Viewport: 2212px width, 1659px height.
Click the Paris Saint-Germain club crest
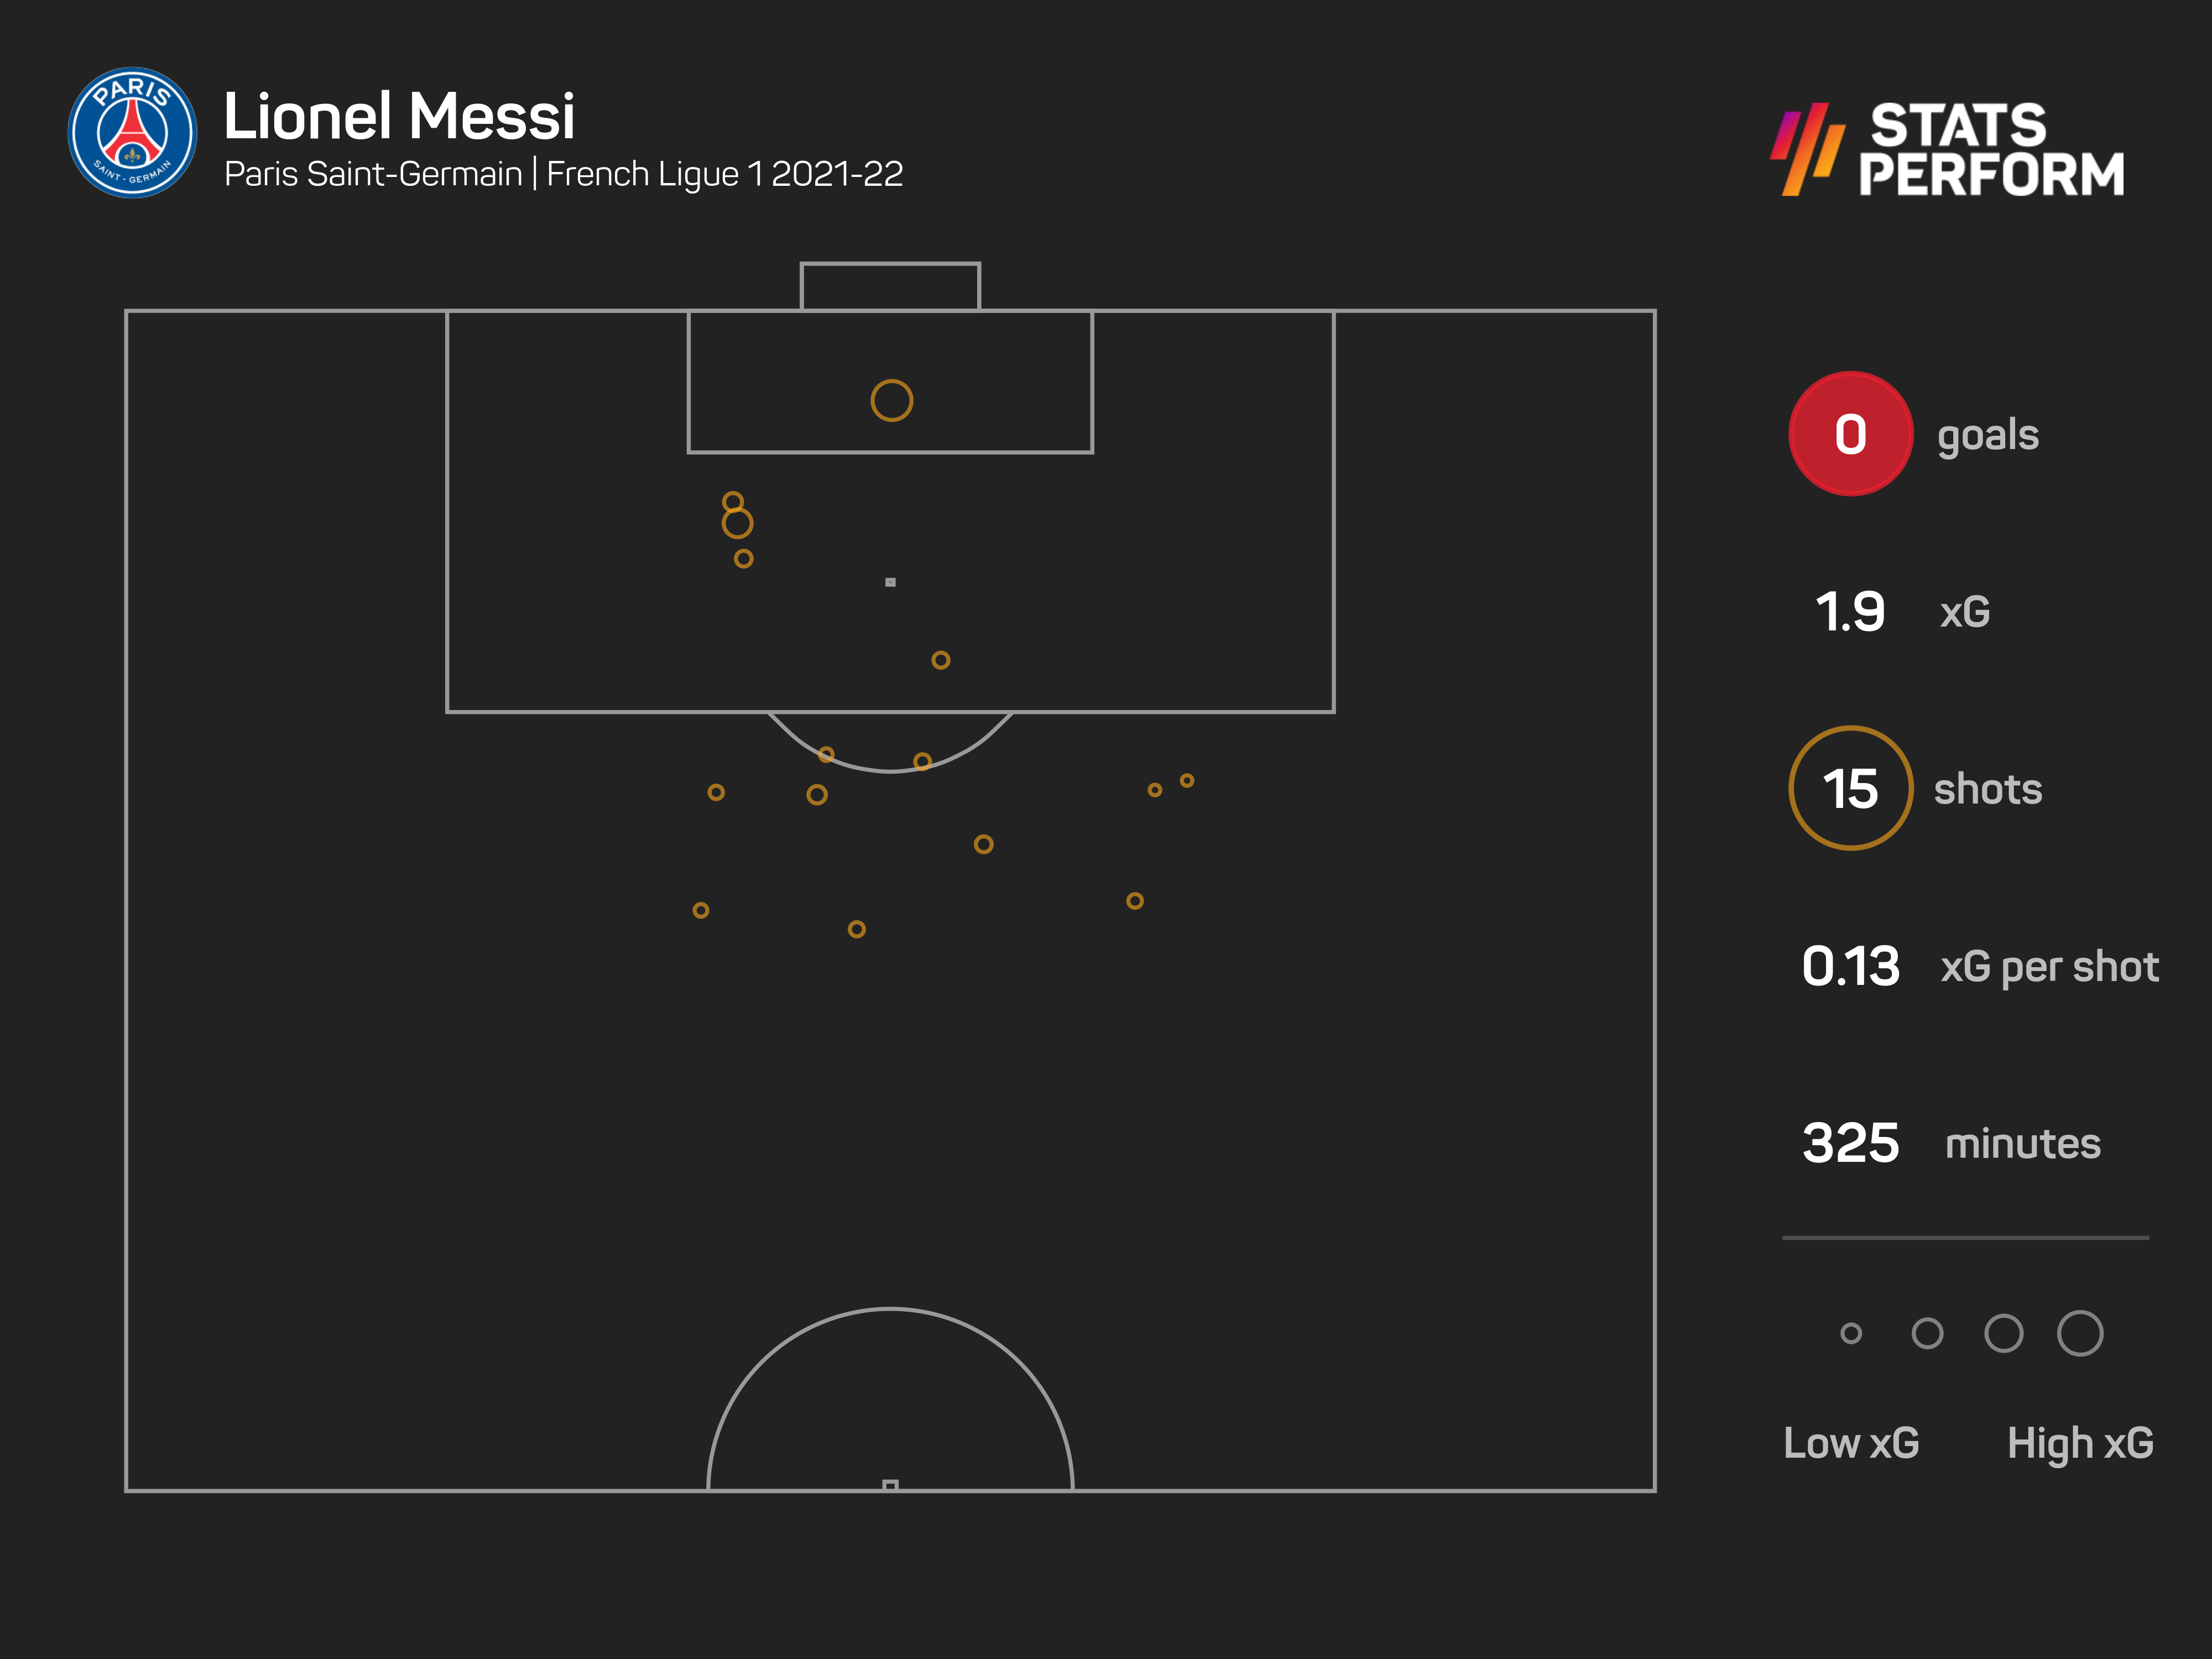point(132,133)
